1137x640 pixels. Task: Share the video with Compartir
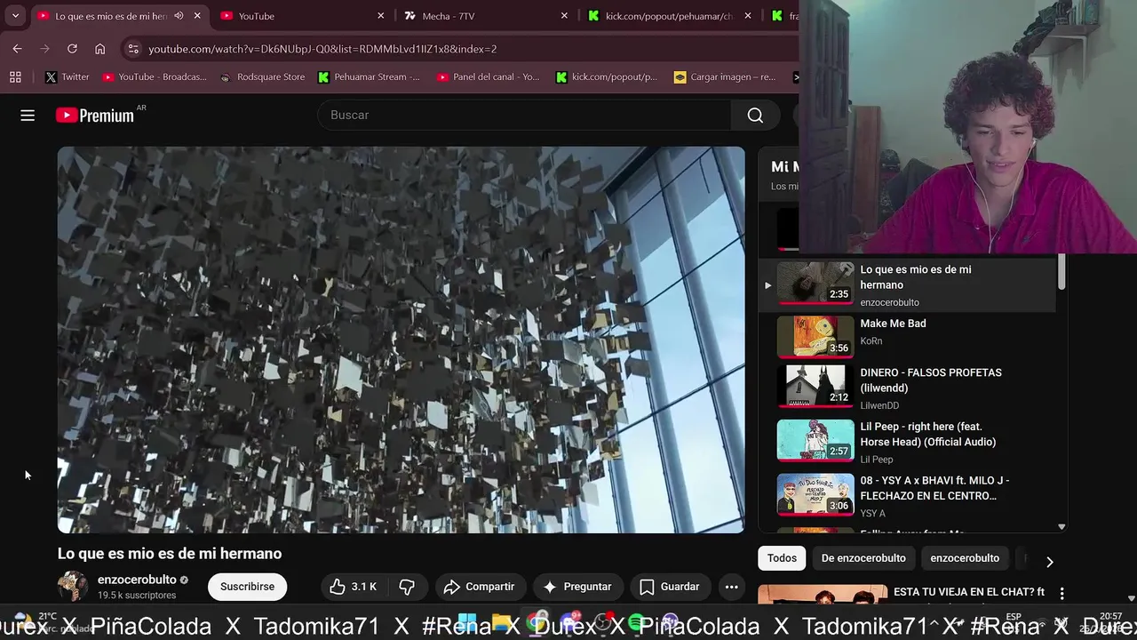point(479,587)
